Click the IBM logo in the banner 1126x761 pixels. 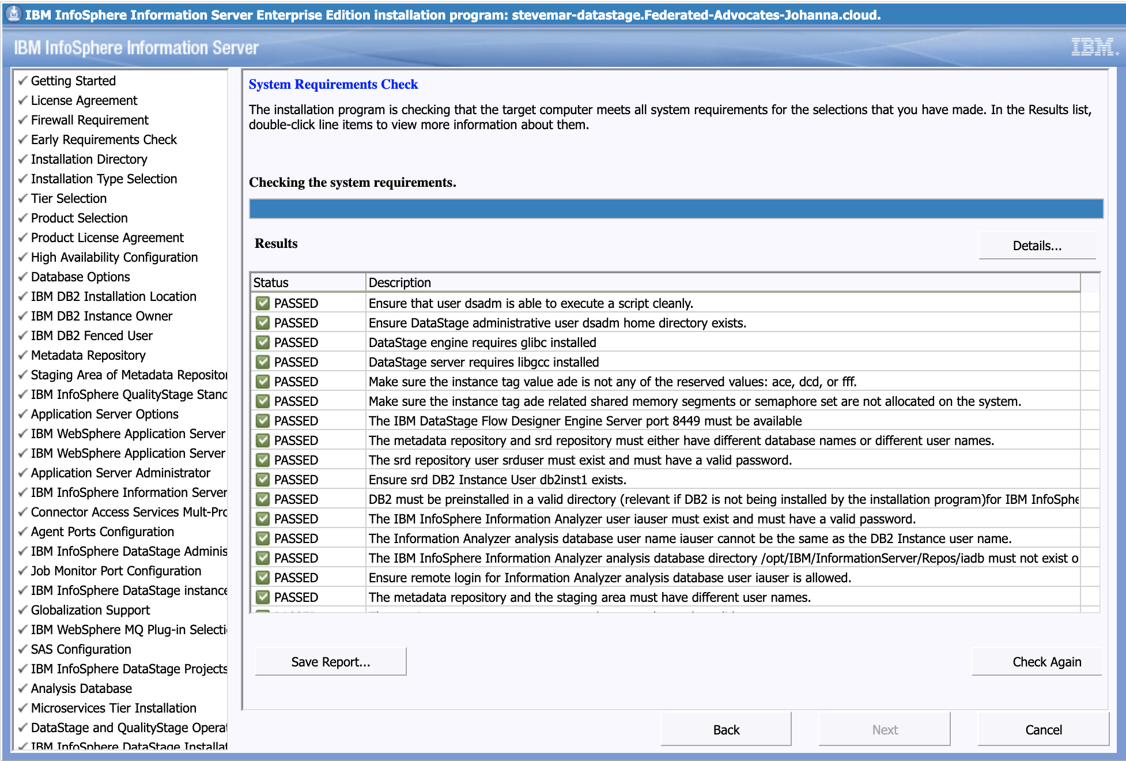point(1094,47)
